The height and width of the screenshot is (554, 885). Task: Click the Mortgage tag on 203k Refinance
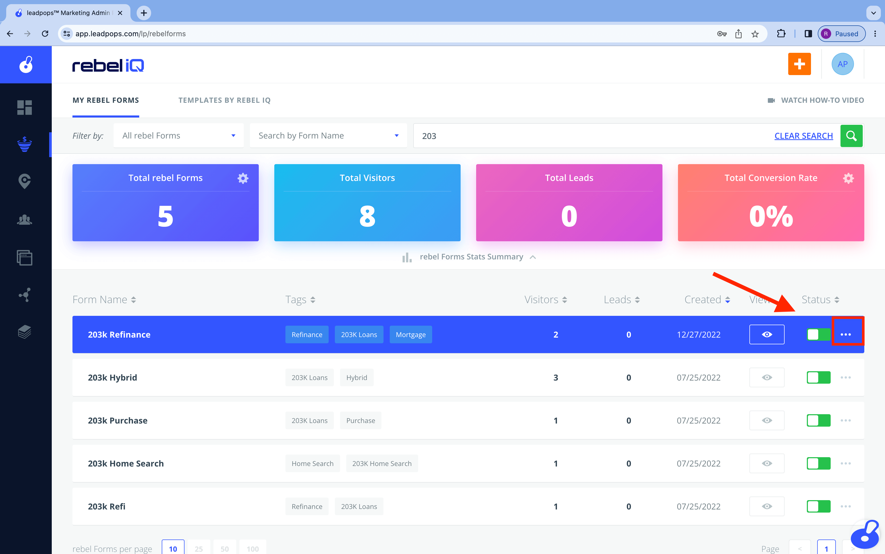coord(410,334)
